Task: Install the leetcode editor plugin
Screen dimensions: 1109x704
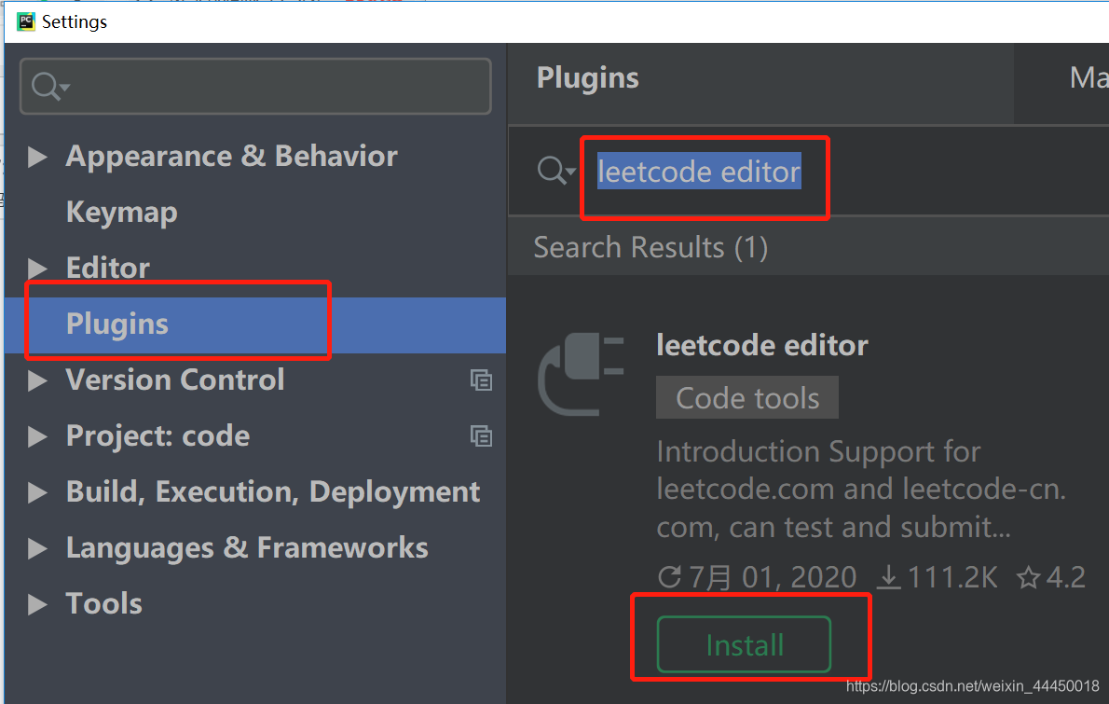Action: 744,643
